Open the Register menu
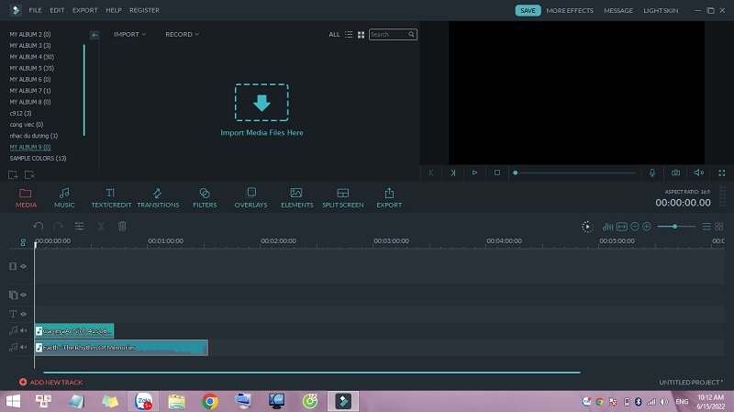The height and width of the screenshot is (412, 734). tap(144, 10)
